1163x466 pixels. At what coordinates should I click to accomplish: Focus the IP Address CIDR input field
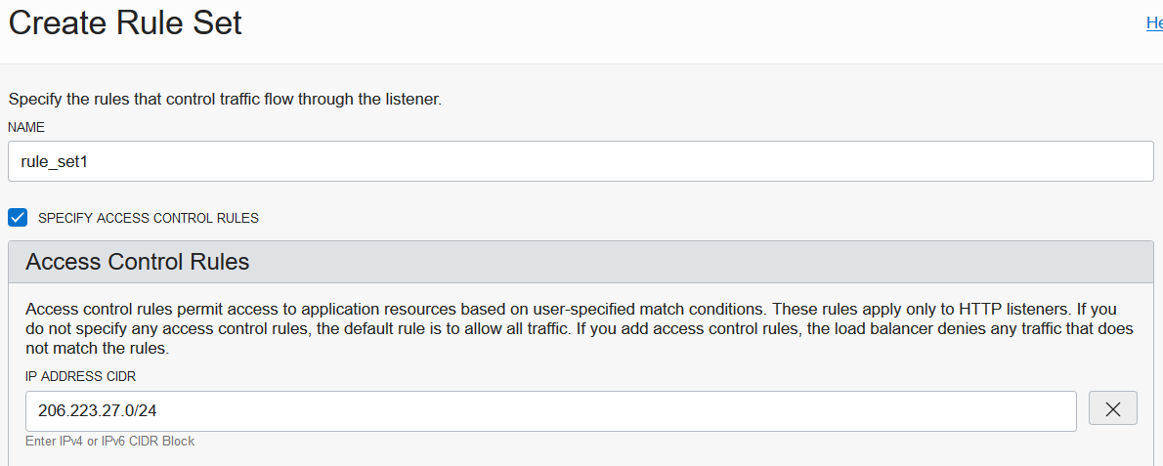pyautogui.click(x=551, y=411)
